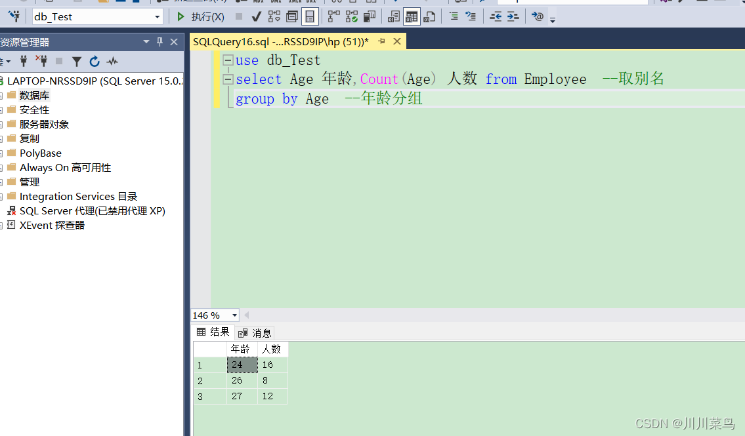
Task: Select the SQL Server 代理 node
Action: tap(92, 210)
